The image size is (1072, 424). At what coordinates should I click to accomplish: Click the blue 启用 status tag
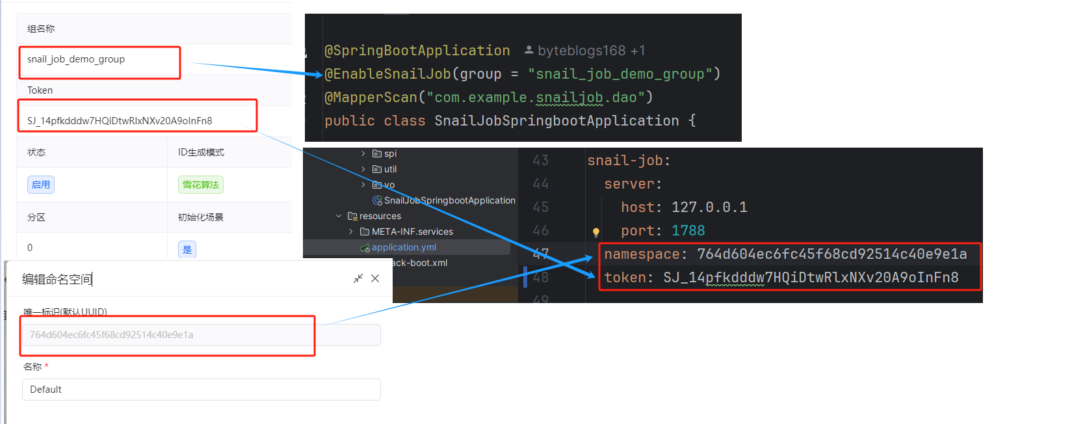pyautogui.click(x=41, y=185)
